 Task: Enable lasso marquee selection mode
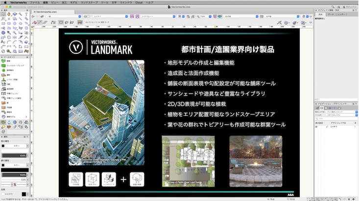click(x=67, y=22)
